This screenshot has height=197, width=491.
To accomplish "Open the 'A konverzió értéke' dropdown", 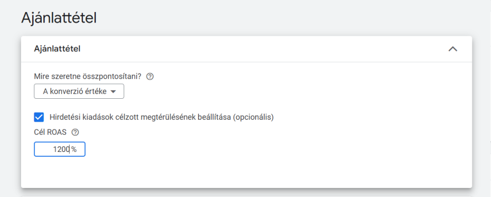I will (79, 91).
